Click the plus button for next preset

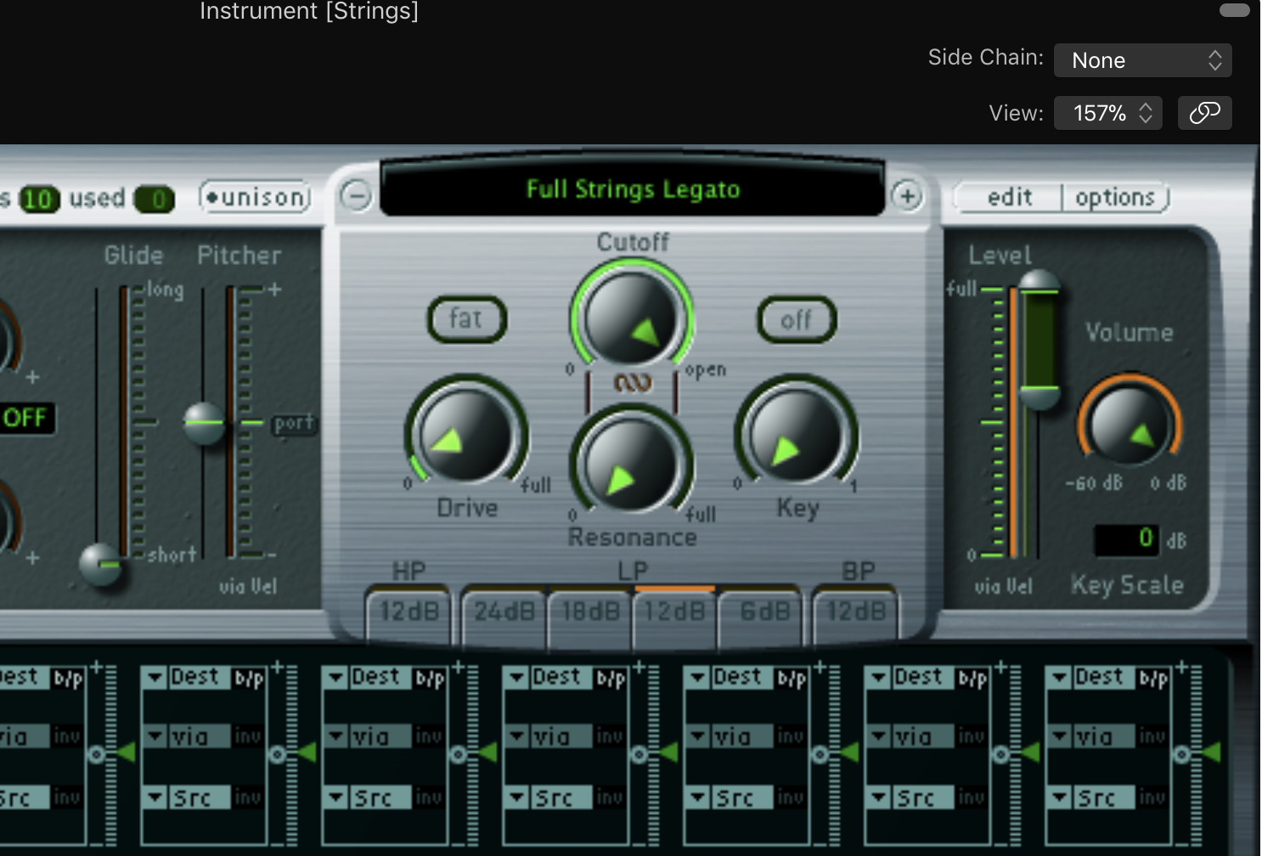pyautogui.click(x=907, y=196)
